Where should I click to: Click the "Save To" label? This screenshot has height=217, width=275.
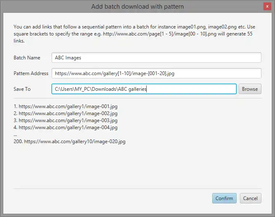click(22, 89)
